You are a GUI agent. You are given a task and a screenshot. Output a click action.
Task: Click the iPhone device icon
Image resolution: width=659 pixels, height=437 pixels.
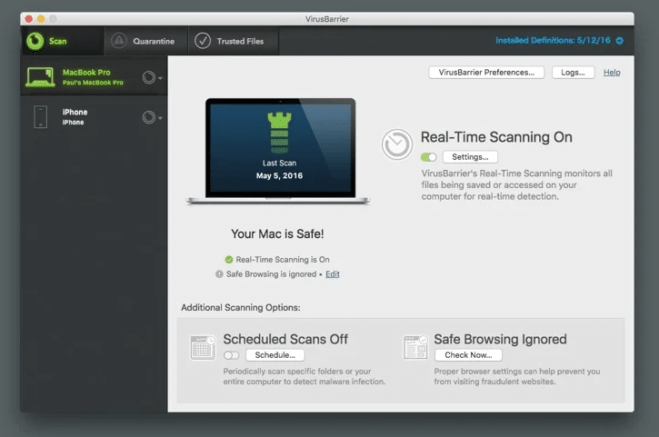click(40, 117)
